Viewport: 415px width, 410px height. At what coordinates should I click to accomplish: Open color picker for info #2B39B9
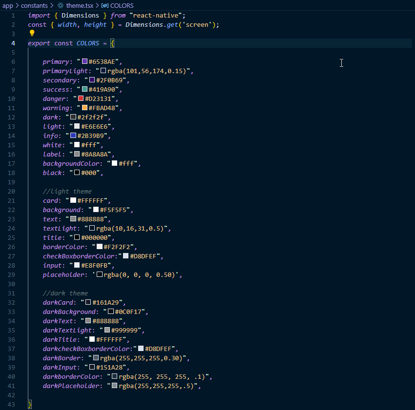coord(73,136)
